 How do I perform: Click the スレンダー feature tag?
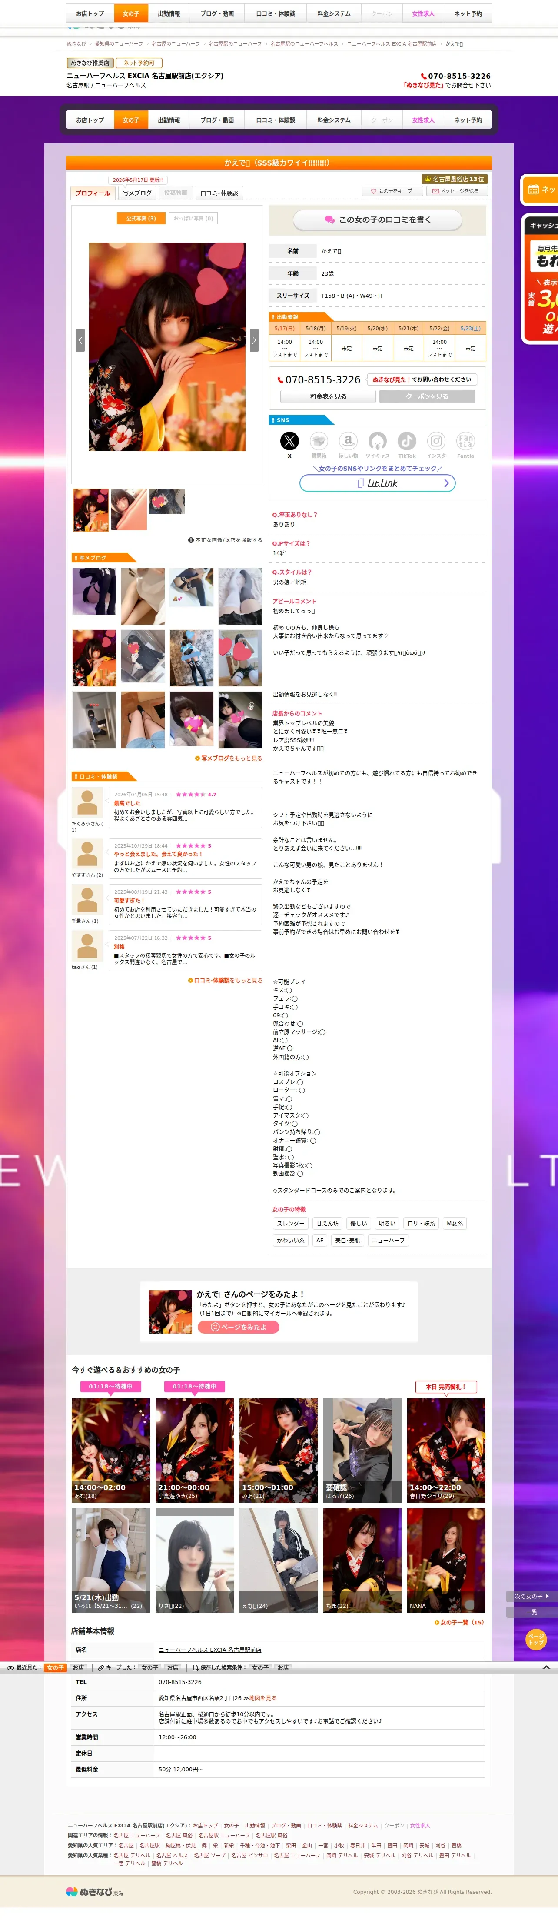291,1223
